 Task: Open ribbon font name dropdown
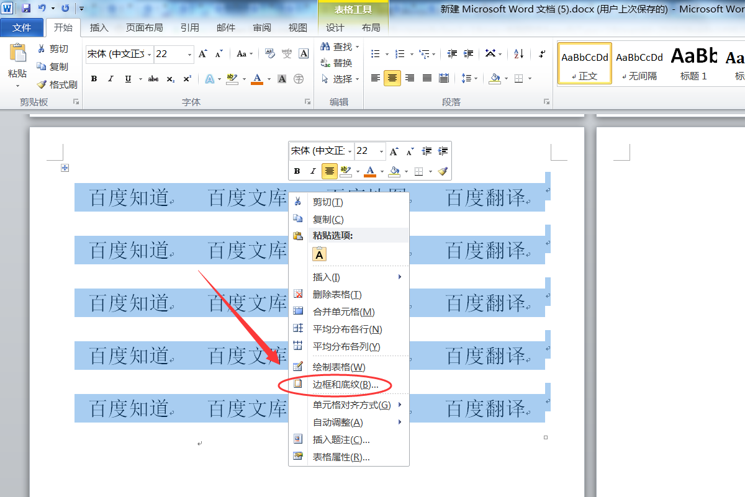(150, 55)
